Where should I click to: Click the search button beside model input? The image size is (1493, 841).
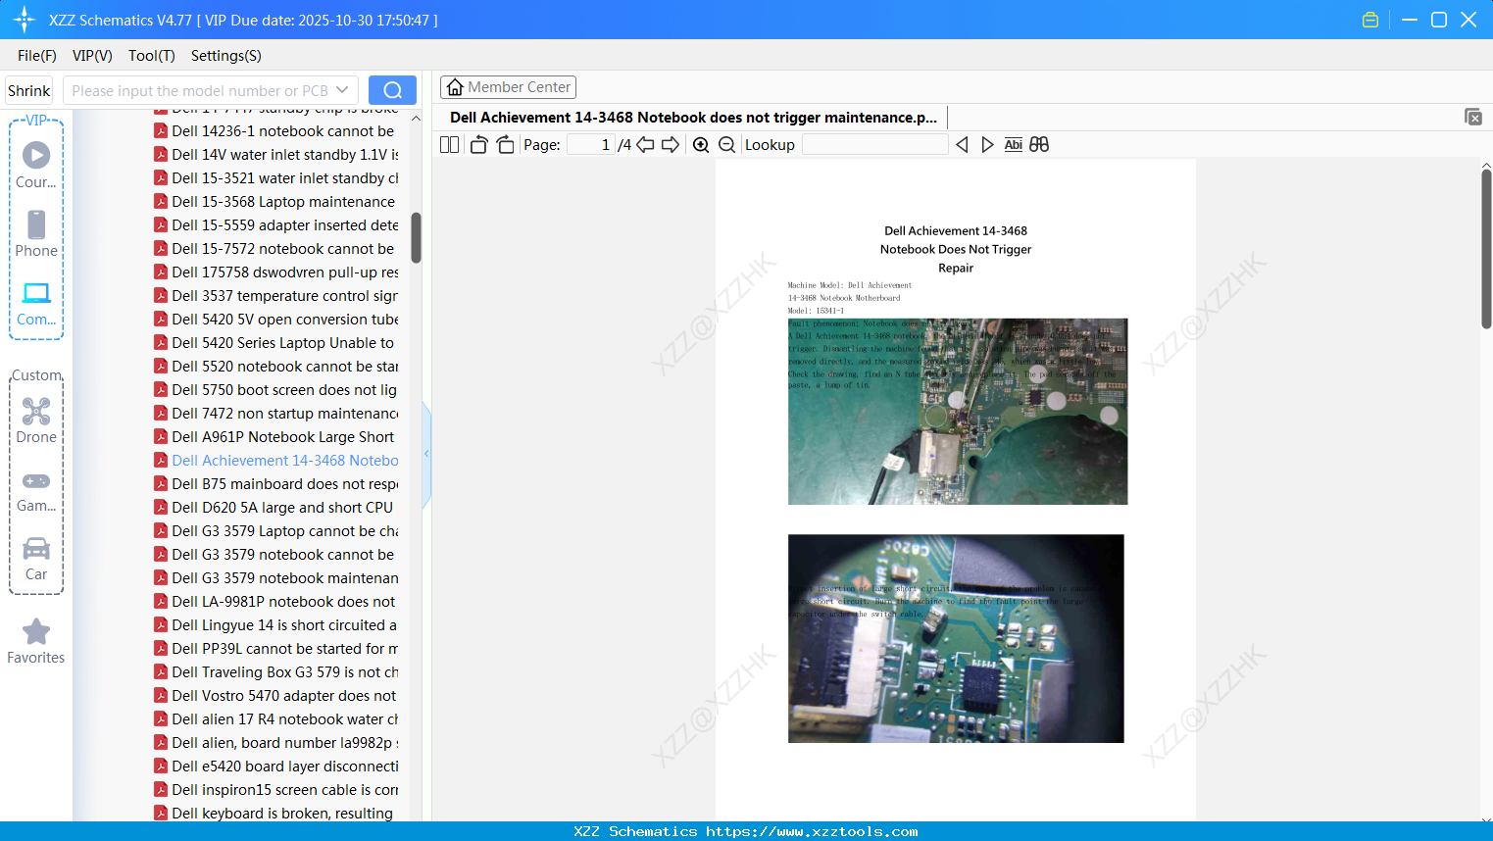click(x=392, y=90)
